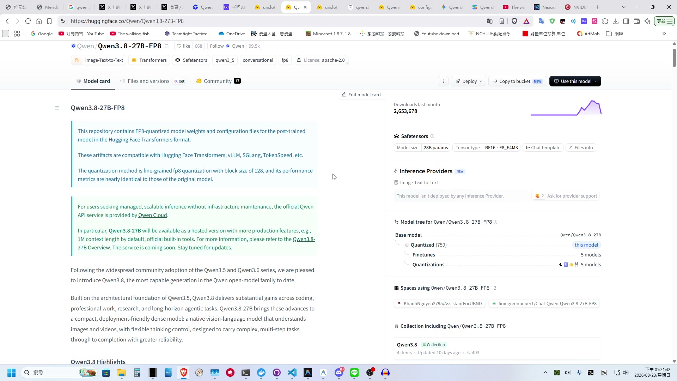Open the Google bookmark

[42, 34]
